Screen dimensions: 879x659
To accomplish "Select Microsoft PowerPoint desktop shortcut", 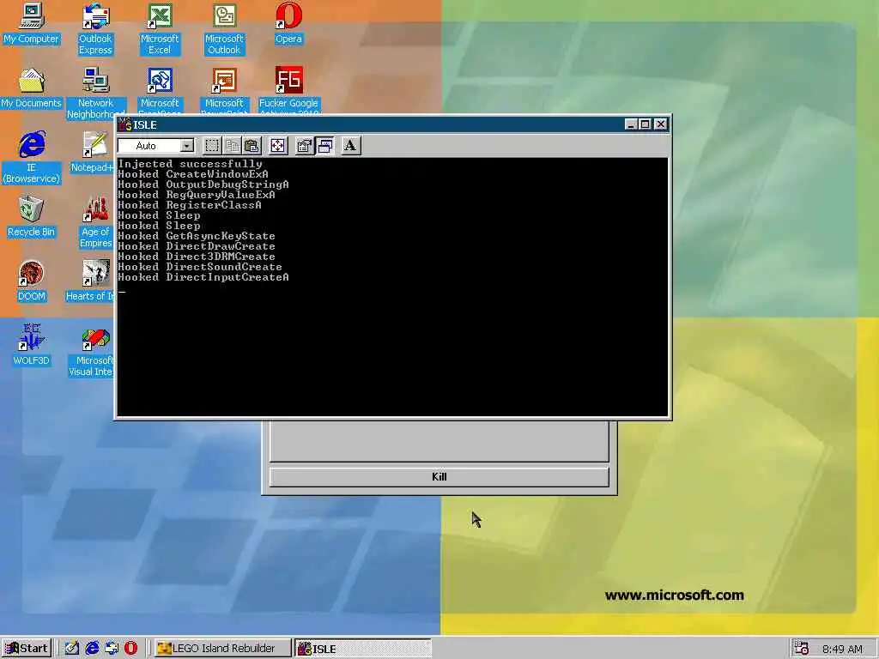I will coord(224,89).
